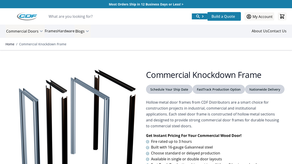Go to Home breadcrumb link
Viewport: 292px width, 164px height.
click(10, 44)
